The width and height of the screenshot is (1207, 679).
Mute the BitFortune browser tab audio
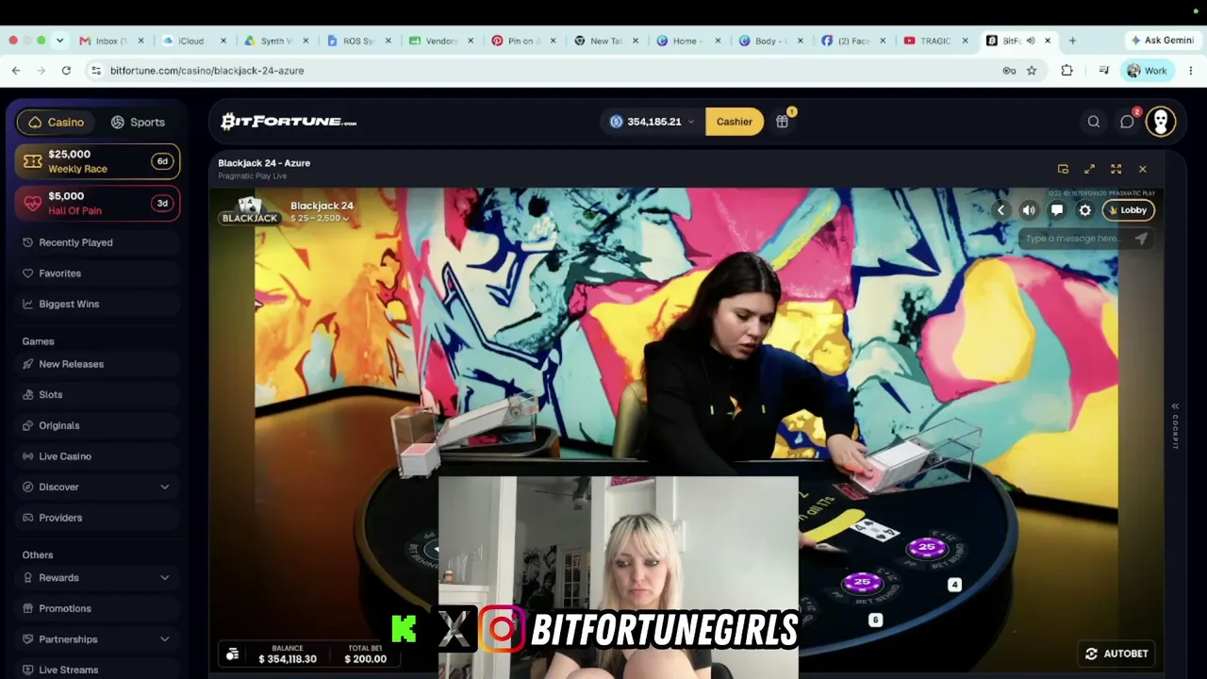[x=1031, y=41]
